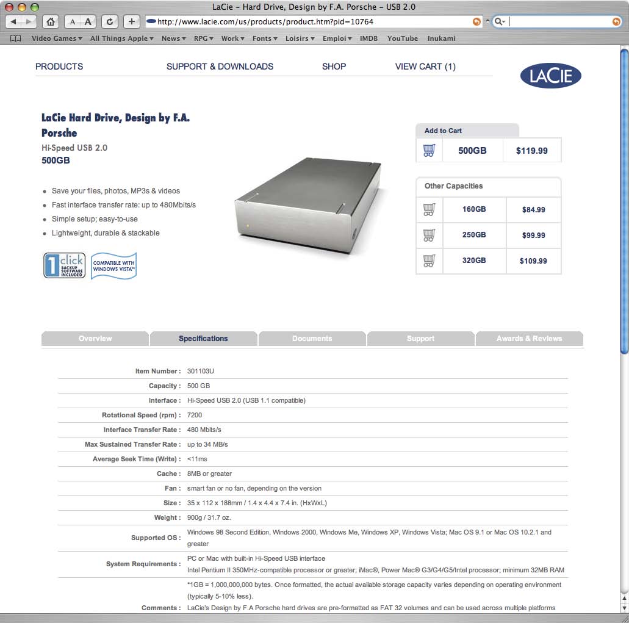The height and width of the screenshot is (623, 629).
Task: Open the Inukami bookmark
Action: pyautogui.click(x=441, y=38)
